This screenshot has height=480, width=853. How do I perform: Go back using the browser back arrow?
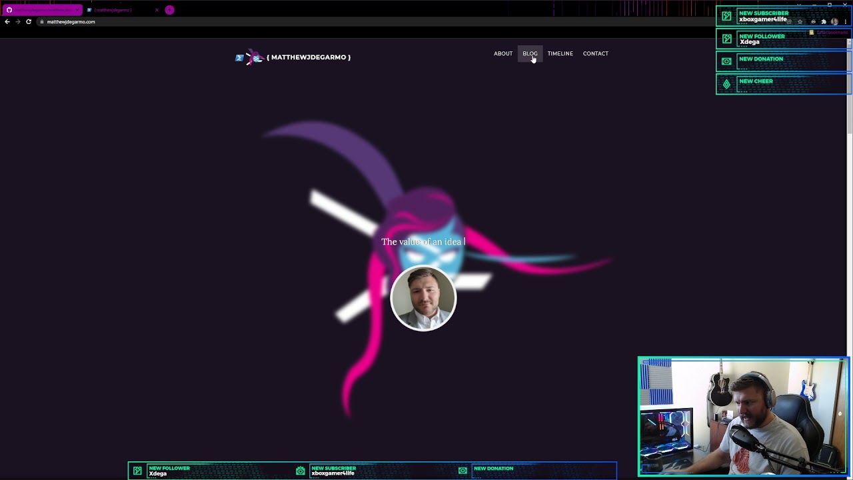tap(7, 22)
